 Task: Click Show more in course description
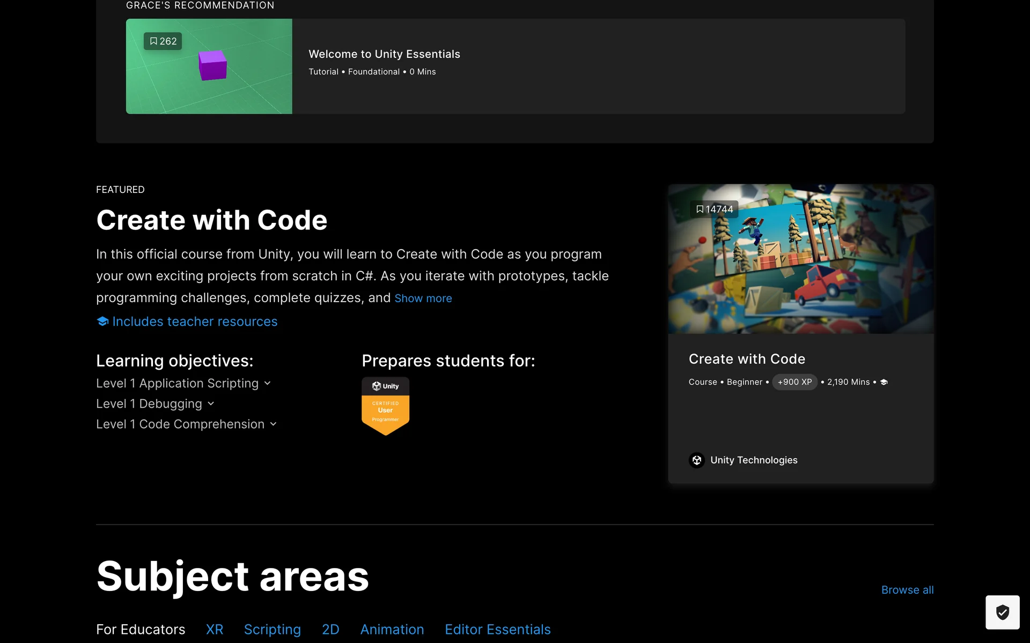point(423,298)
